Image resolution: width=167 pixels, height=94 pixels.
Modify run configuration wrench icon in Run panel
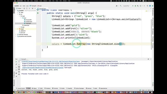[16, 64]
